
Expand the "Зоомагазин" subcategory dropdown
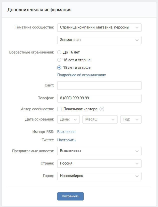click(99, 40)
